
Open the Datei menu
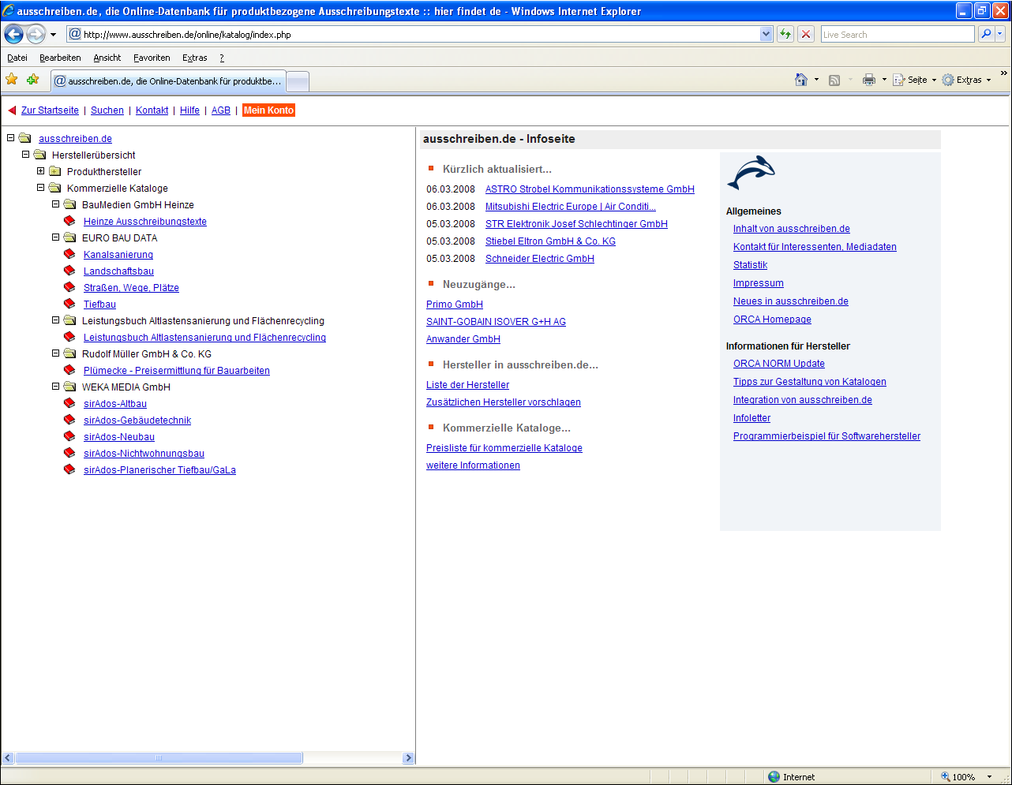click(17, 58)
